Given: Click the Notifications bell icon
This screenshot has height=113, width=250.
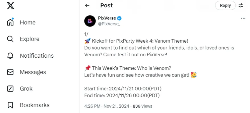Looking at the screenshot, I should click(10, 56).
